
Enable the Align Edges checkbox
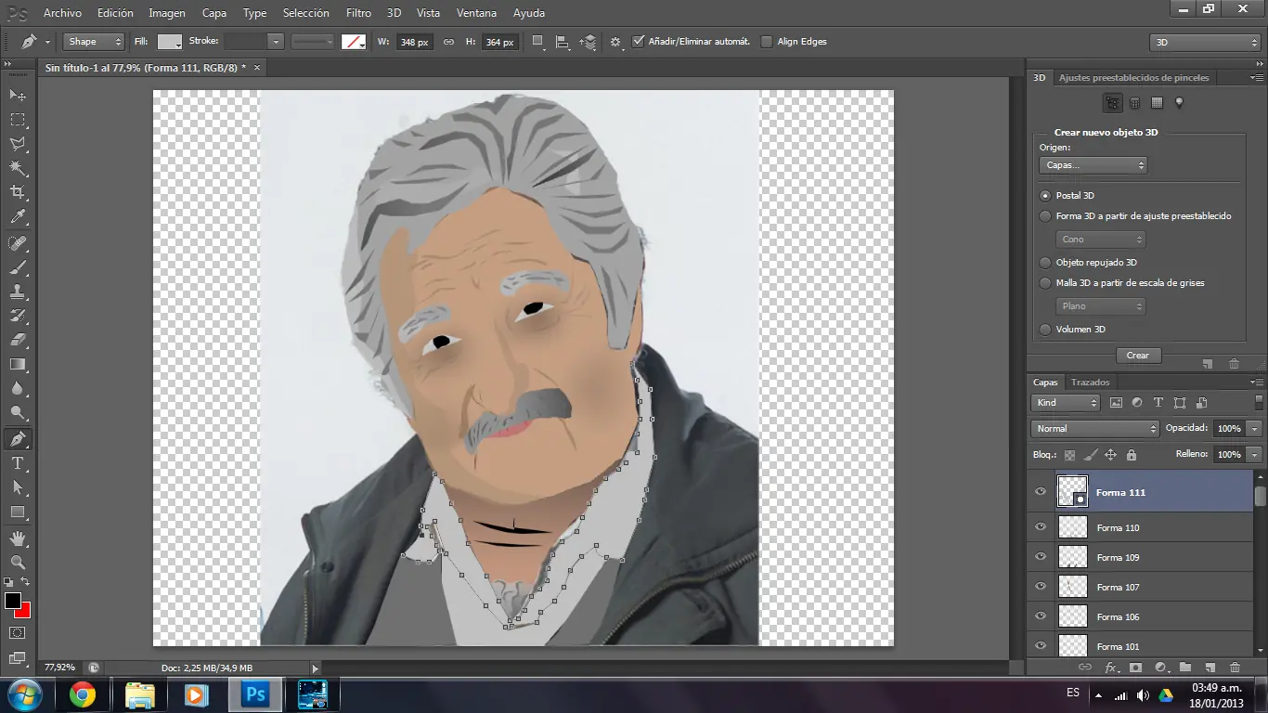click(x=767, y=42)
